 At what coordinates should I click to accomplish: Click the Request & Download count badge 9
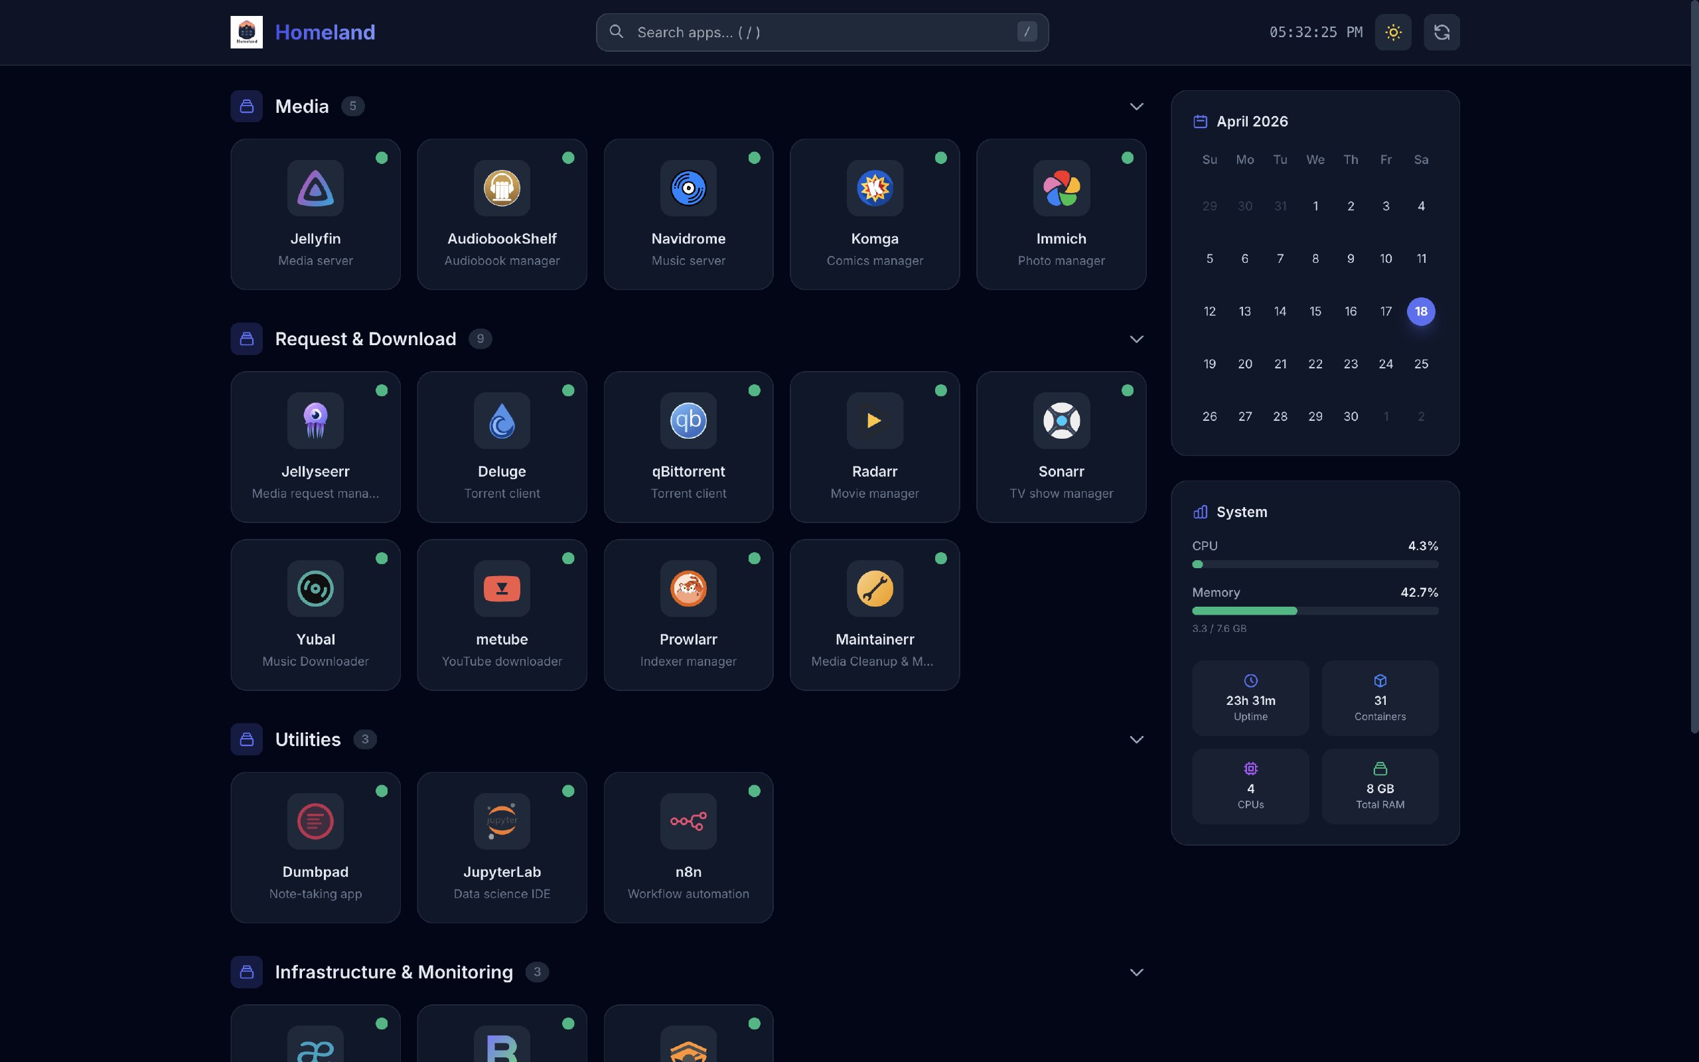tap(480, 339)
